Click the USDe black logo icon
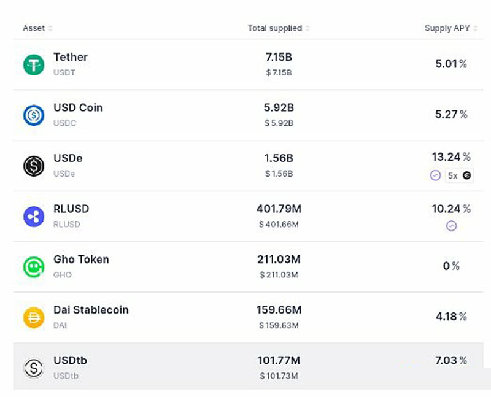The width and height of the screenshot is (491, 397). (34, 166)
